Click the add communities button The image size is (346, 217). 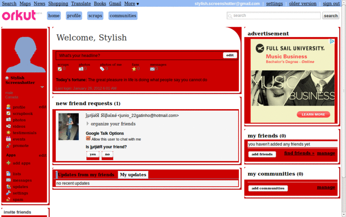[x=268, y=189]
